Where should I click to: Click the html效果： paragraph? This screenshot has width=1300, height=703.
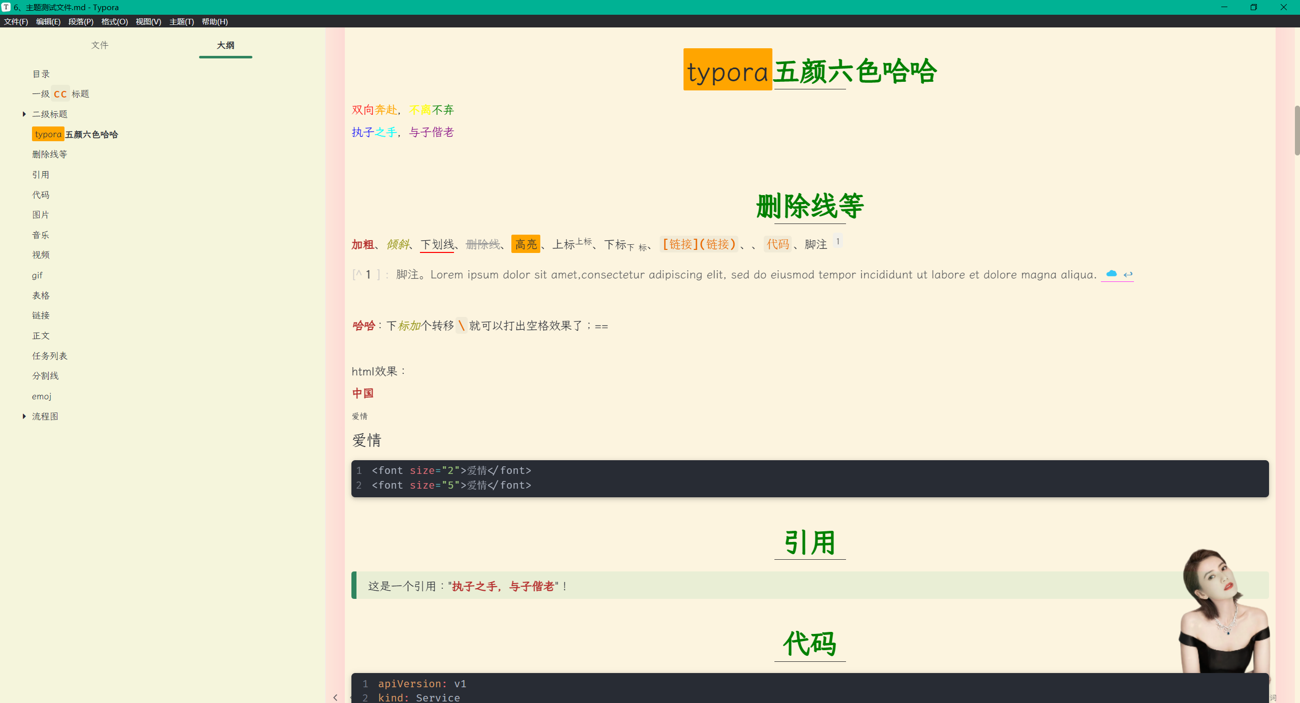tap(379, 371)
